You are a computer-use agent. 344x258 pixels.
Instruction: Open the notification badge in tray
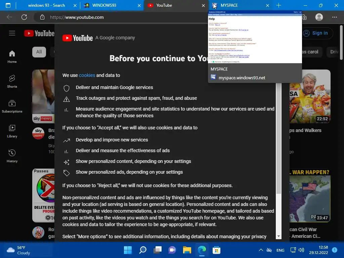[335, 250]
